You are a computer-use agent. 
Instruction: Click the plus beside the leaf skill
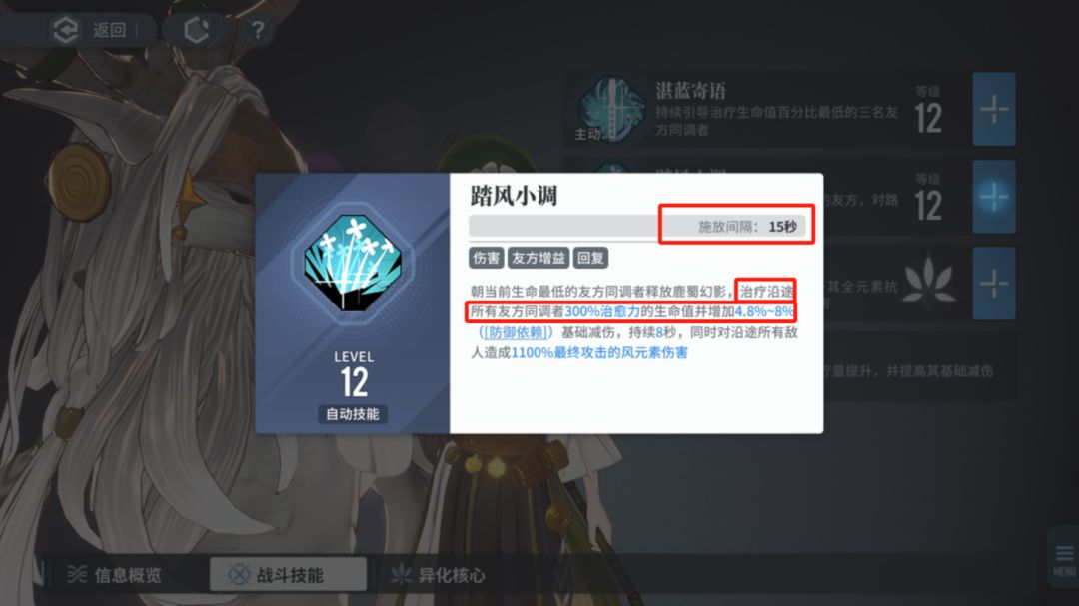pyautogui.click(x=994, y=284)
